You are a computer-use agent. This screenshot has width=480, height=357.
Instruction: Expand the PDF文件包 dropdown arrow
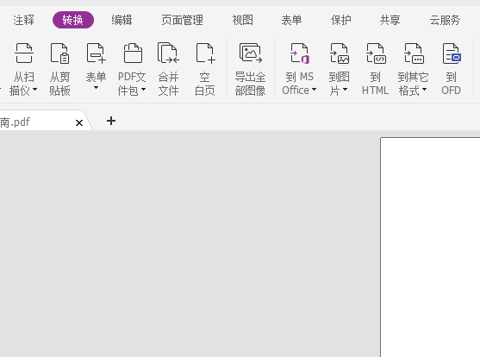[143, 90]
